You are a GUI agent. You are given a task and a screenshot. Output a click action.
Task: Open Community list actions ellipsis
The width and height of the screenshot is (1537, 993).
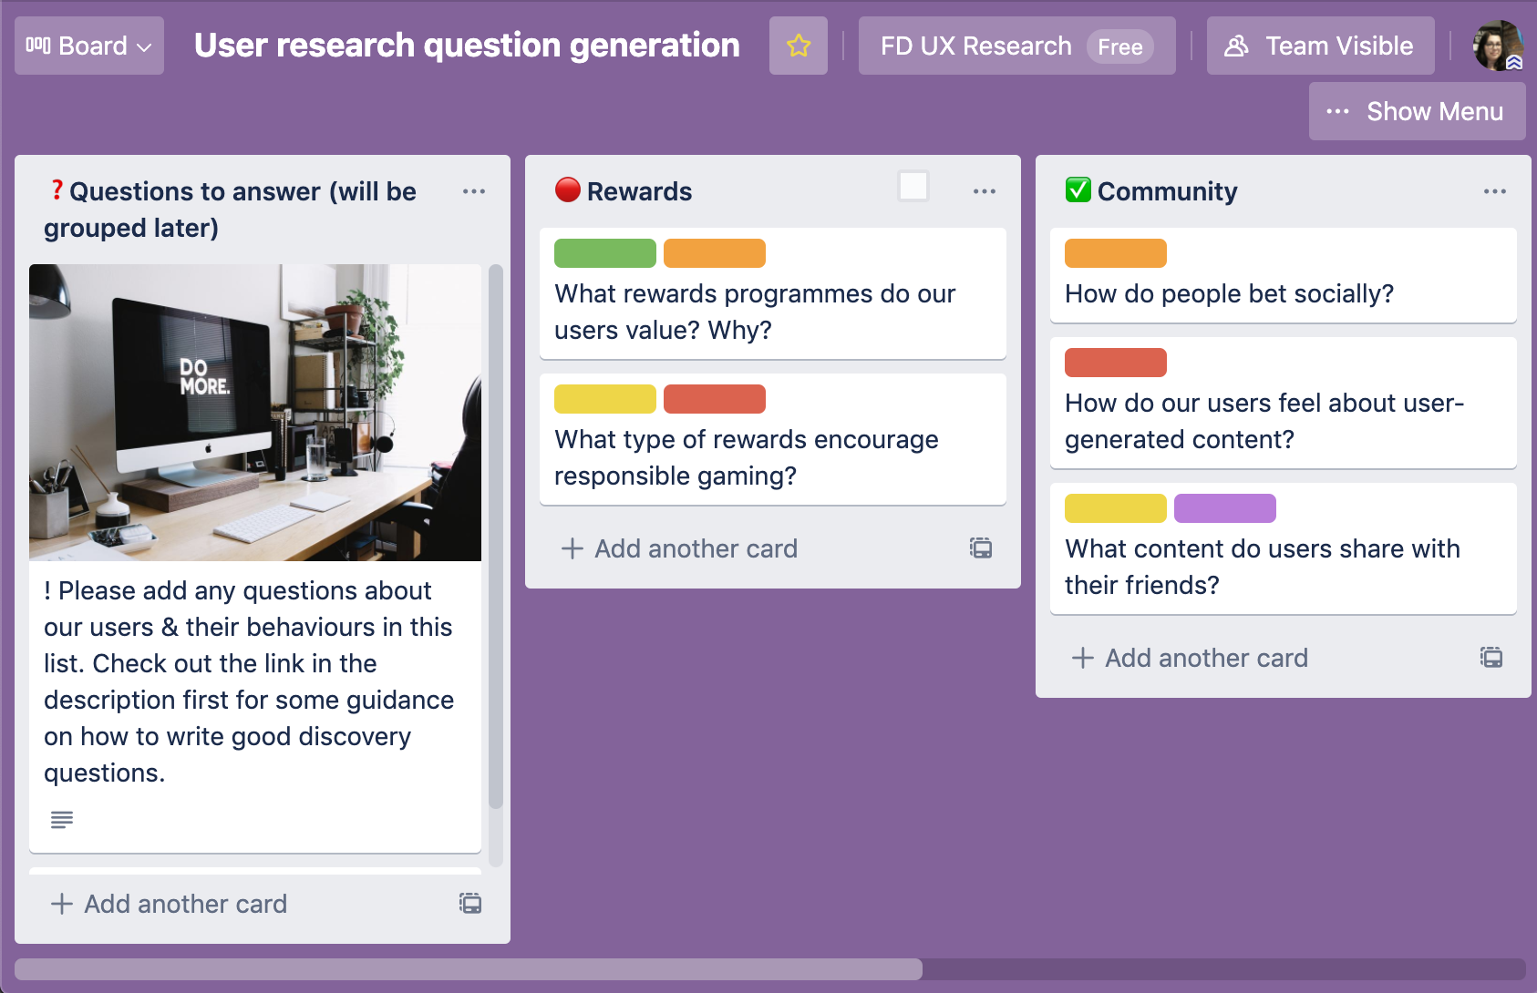[1494, 191]
